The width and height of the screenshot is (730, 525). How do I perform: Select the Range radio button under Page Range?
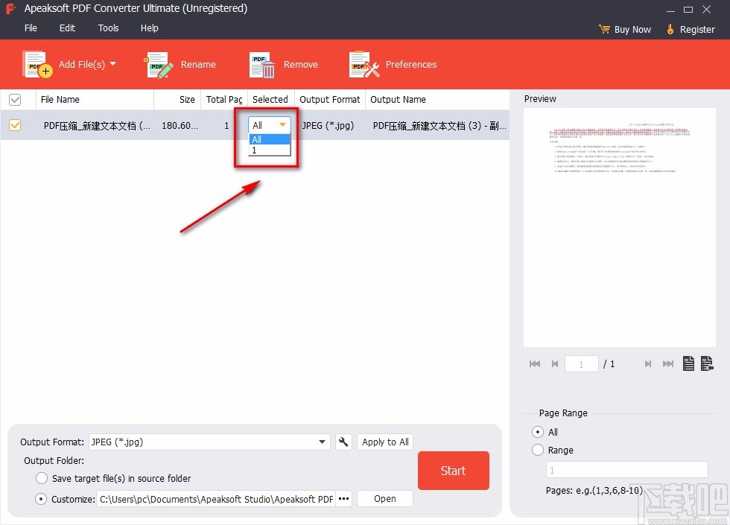tap(537, 450)
